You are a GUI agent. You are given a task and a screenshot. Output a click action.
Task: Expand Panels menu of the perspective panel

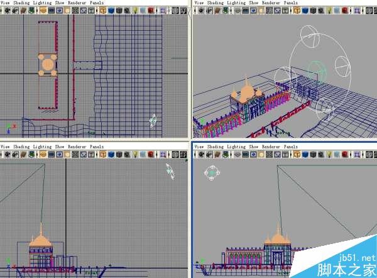click(x=291, y=3)
